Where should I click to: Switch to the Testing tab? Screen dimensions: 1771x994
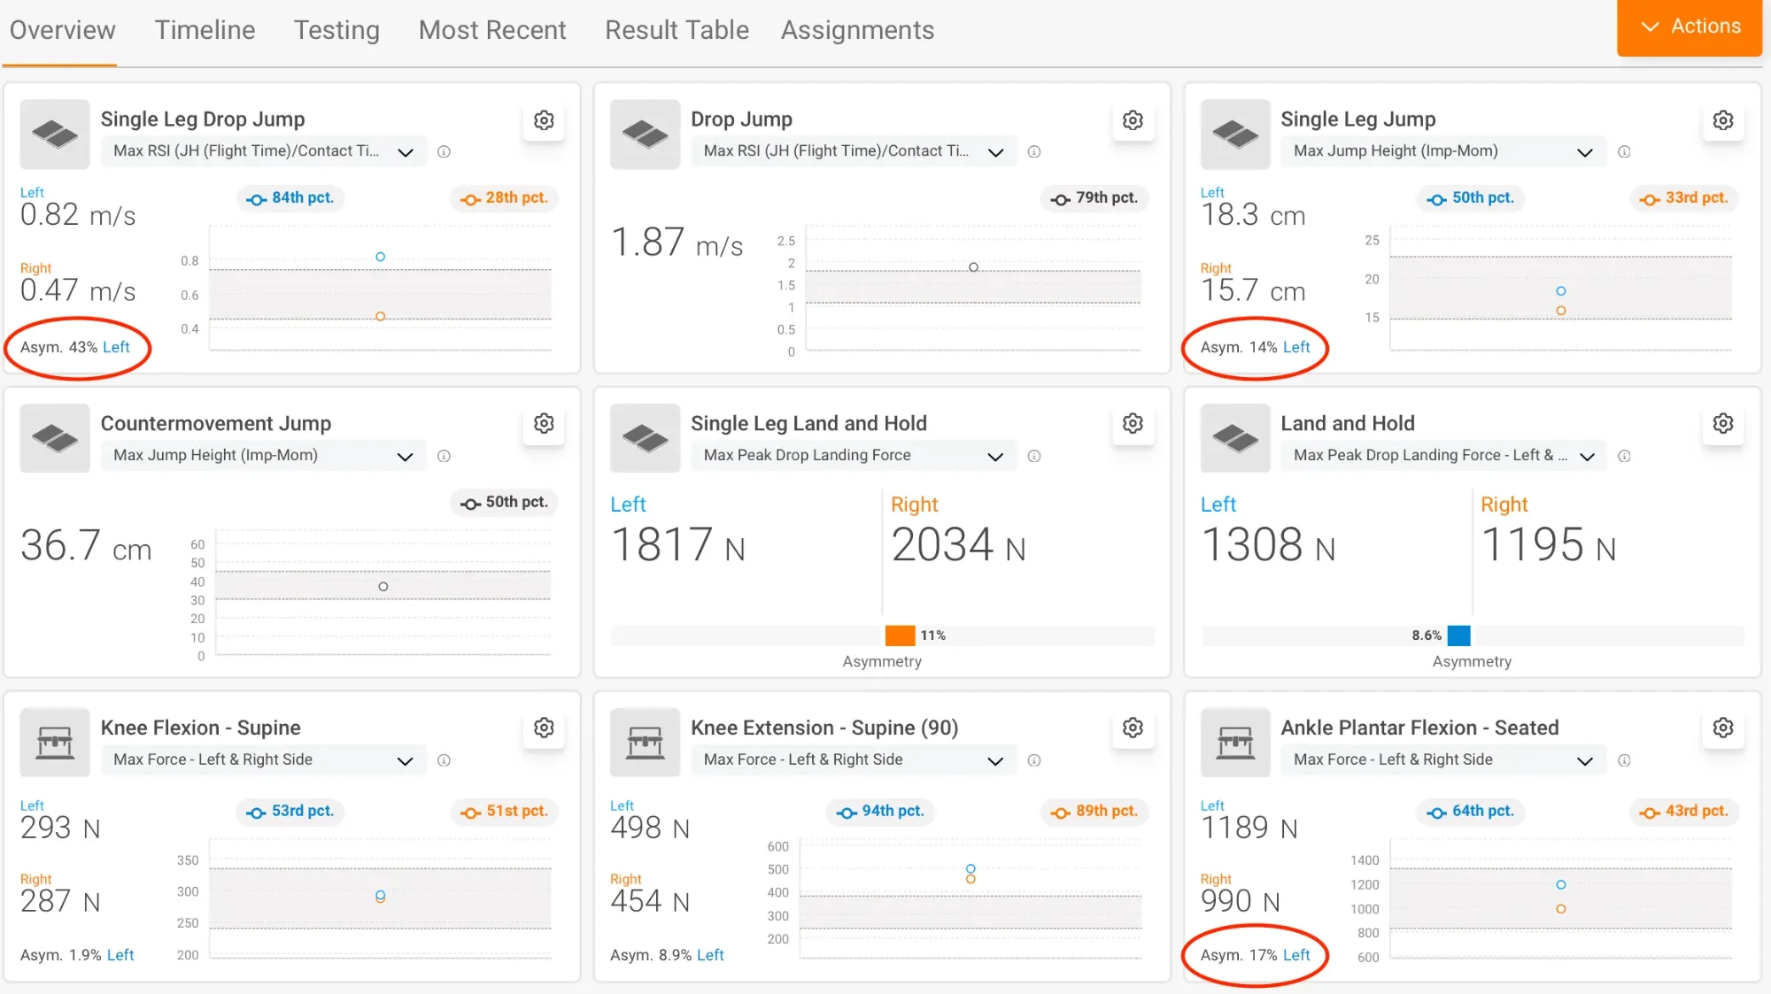pos(336,30)
